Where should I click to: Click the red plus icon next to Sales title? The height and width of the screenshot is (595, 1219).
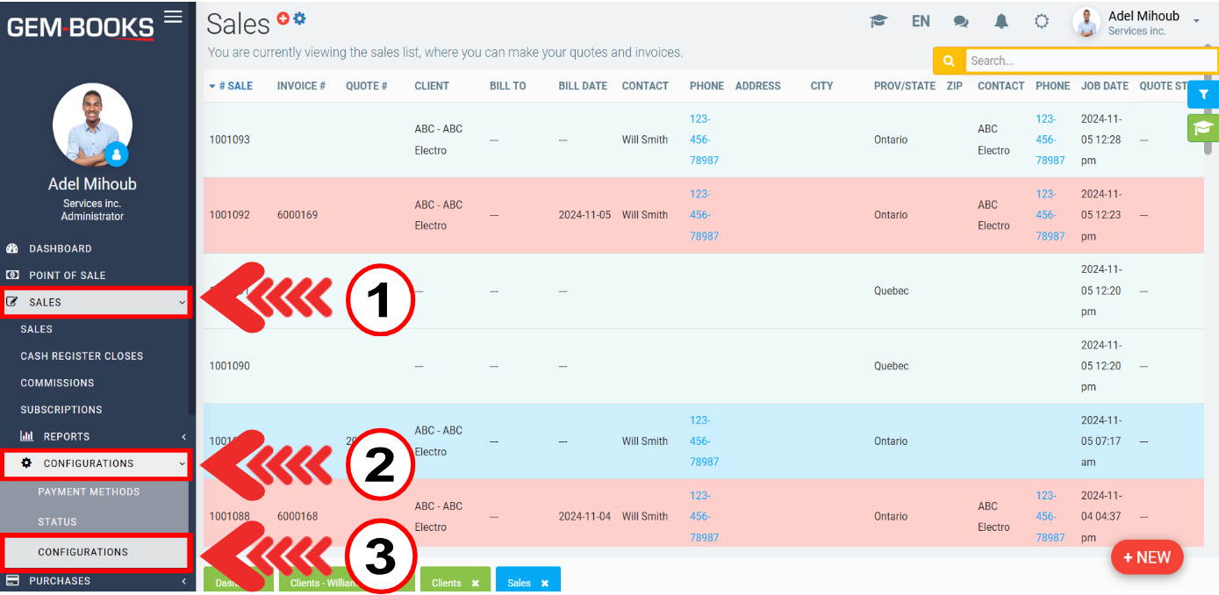[283, 18]
